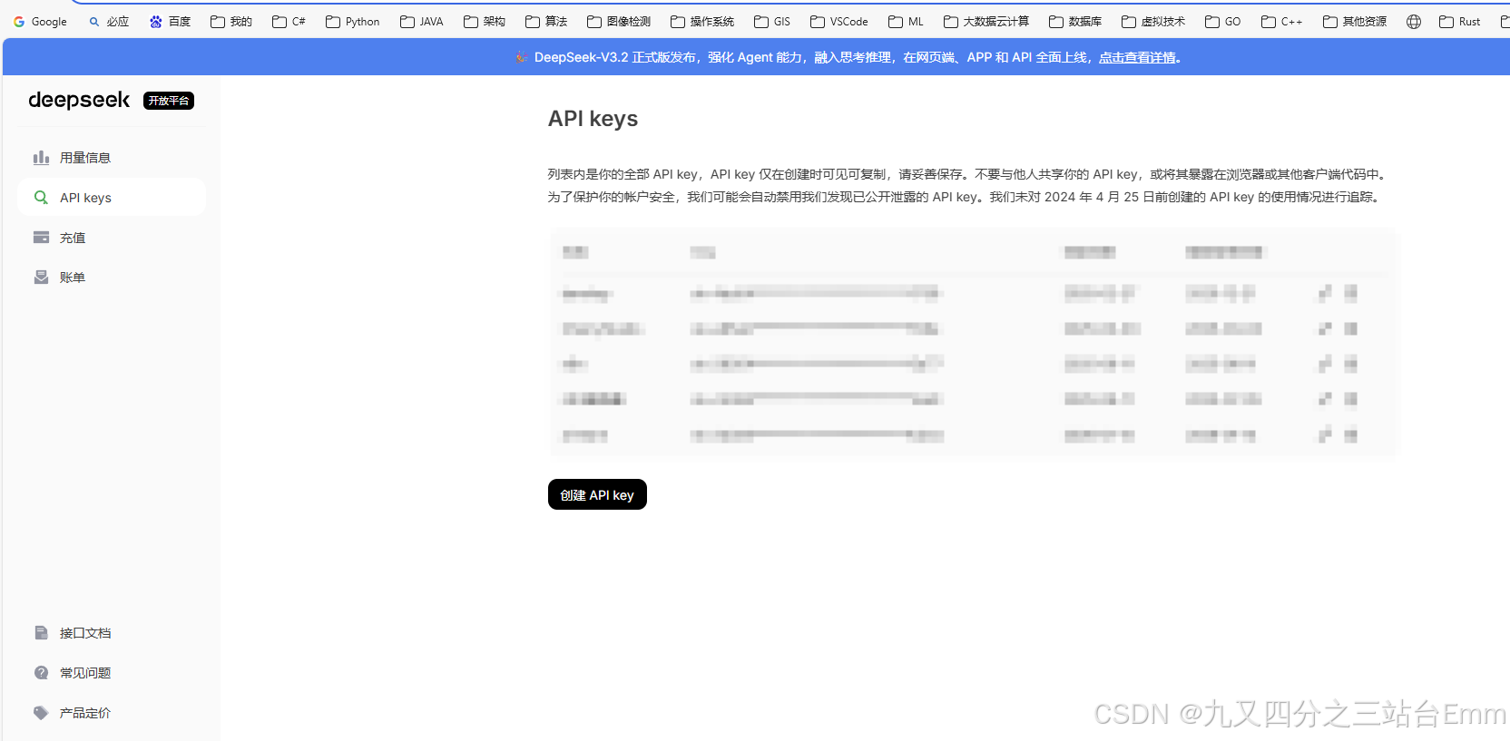Open the Rust bookmark folder

coord(1459,22)
